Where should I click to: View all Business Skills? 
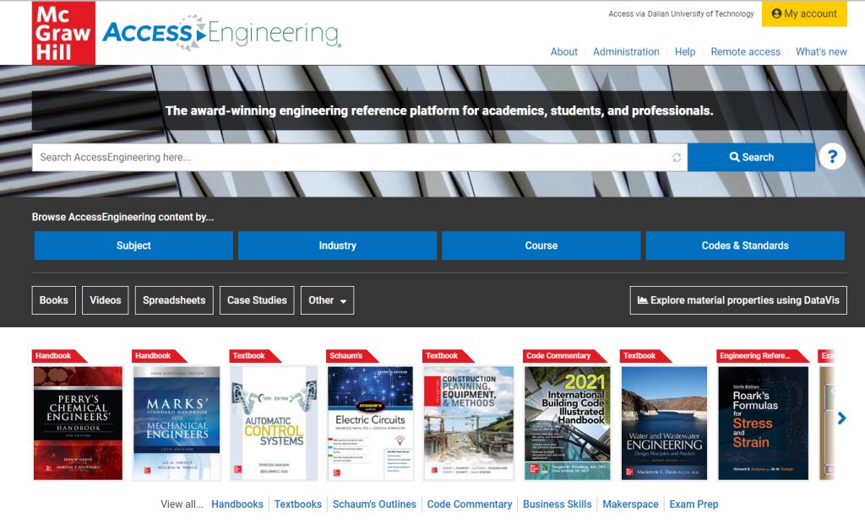click(x=558, y=504)
